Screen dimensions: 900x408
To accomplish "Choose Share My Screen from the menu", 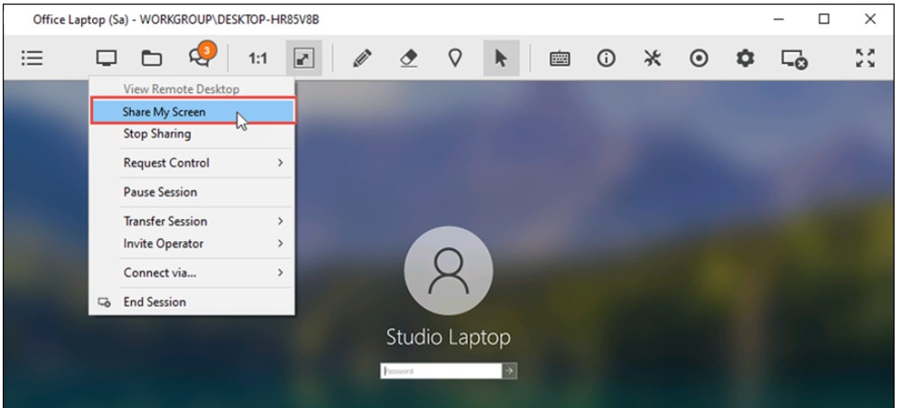I will (x=193, y=112).
